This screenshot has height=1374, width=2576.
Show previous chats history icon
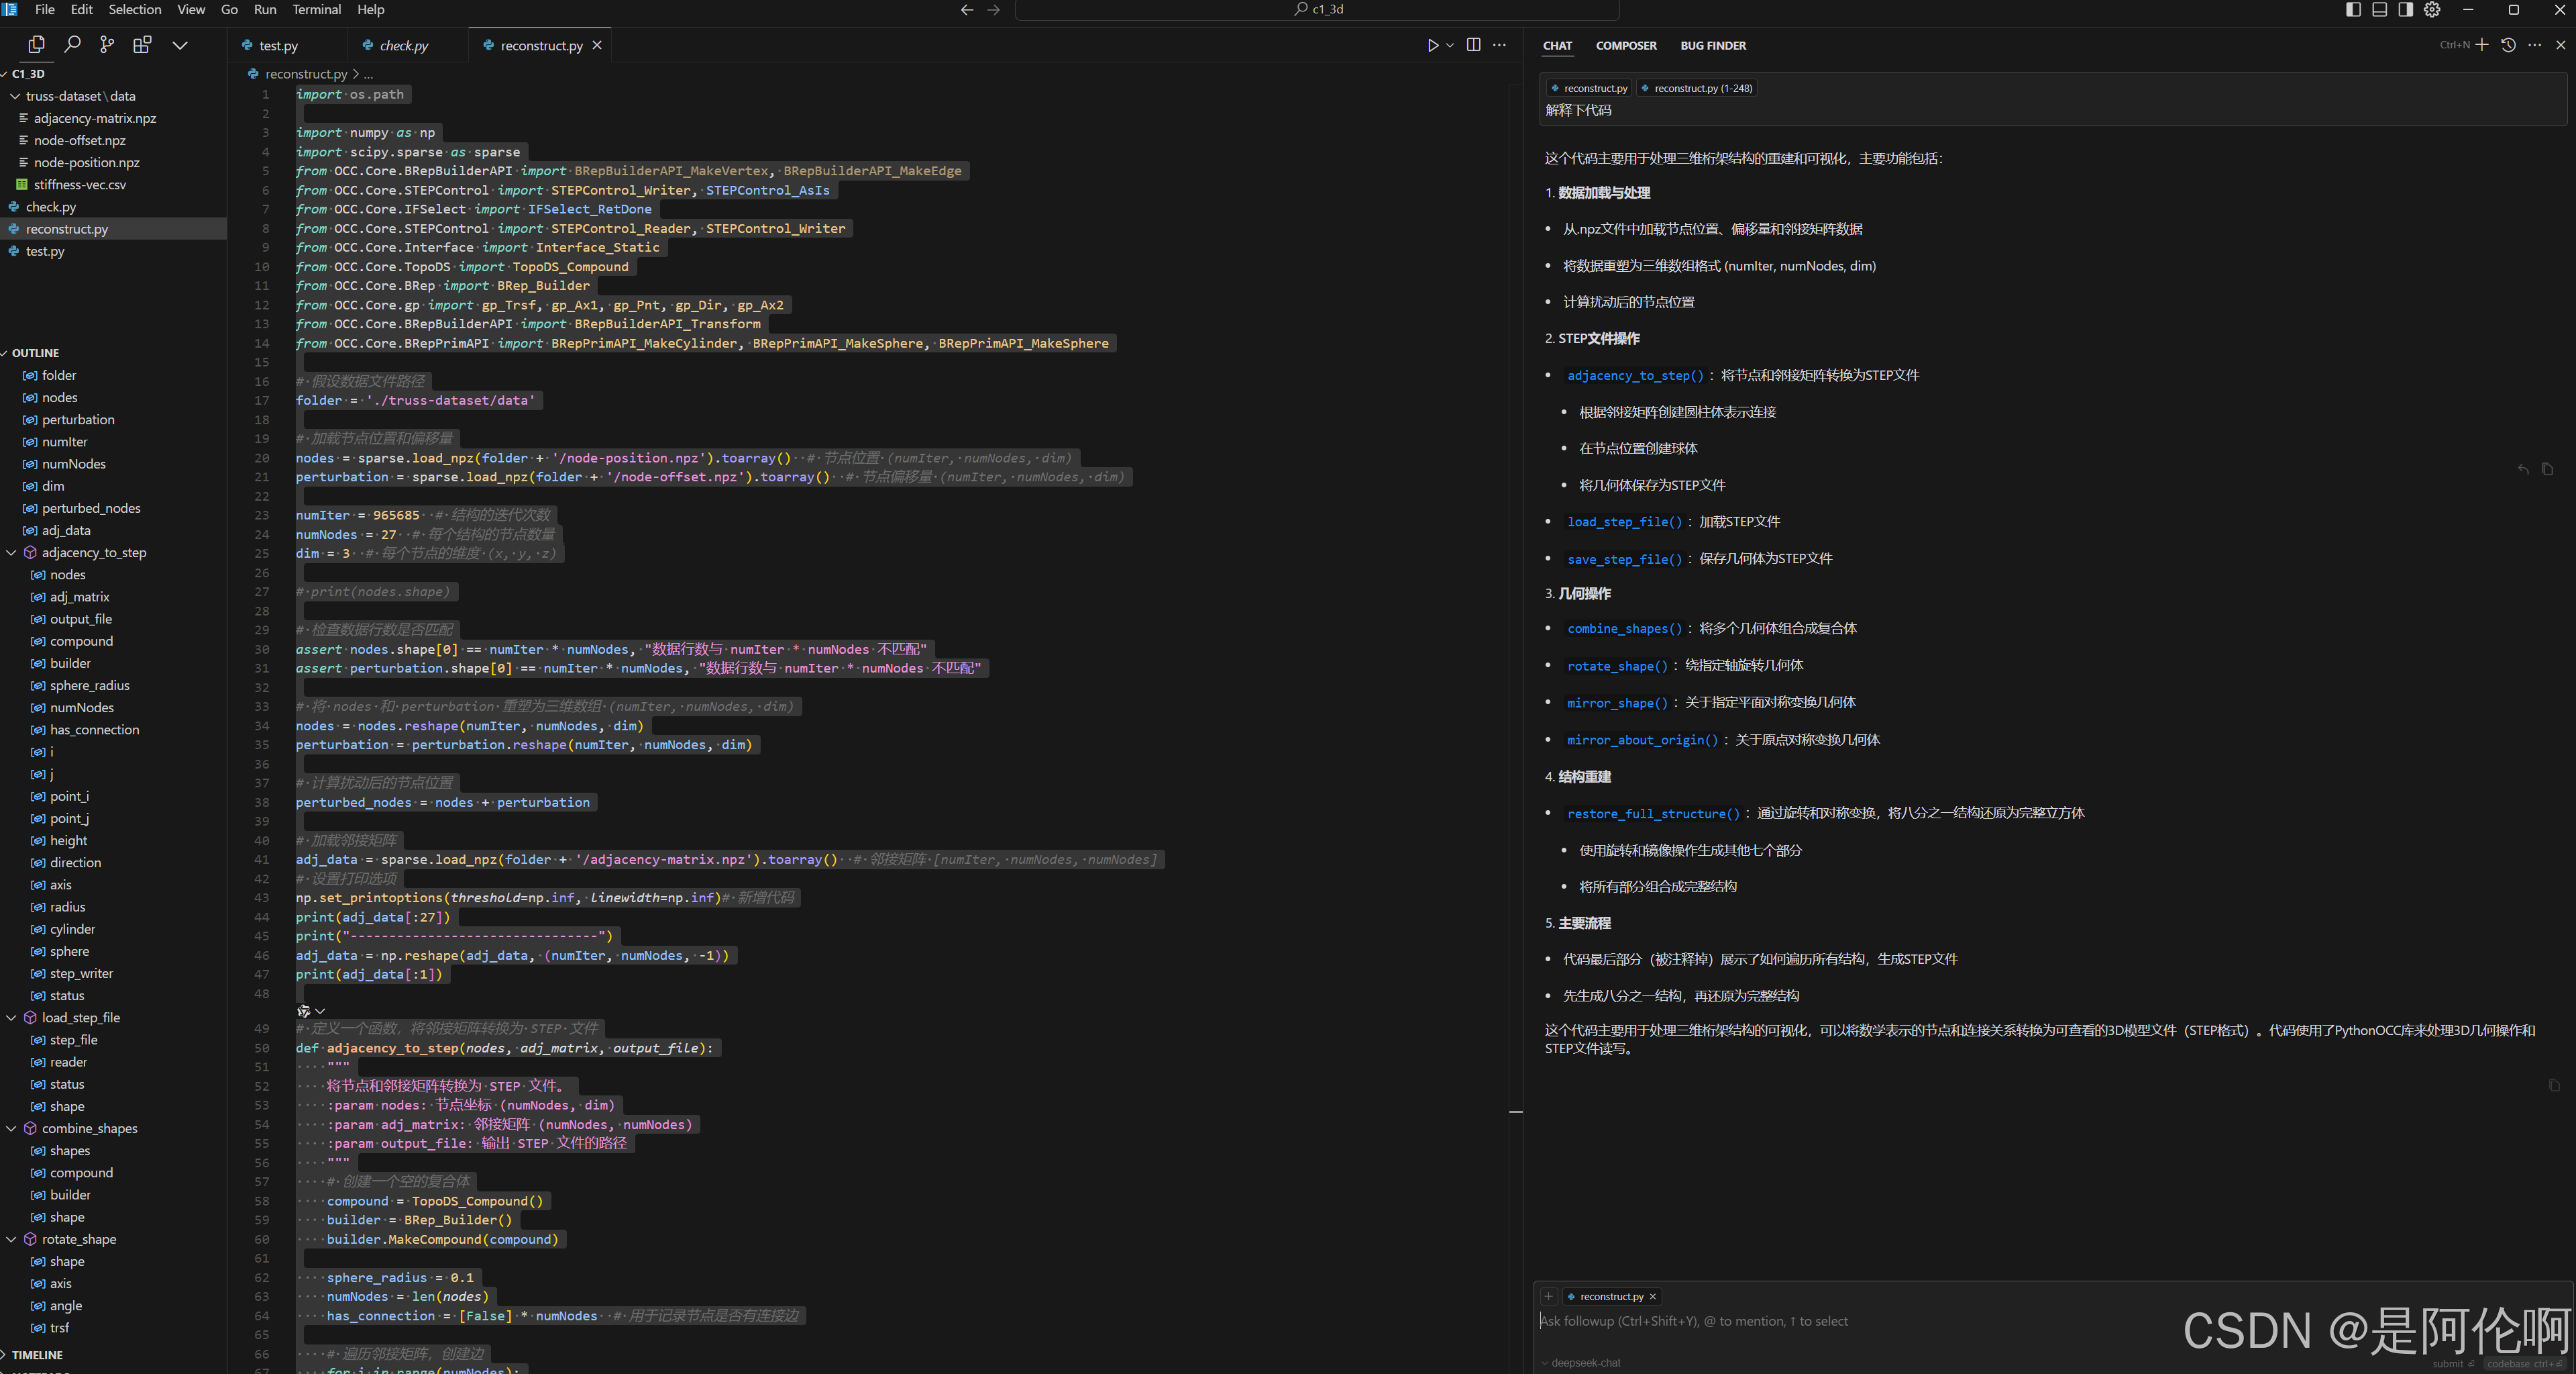(2508, 45)
